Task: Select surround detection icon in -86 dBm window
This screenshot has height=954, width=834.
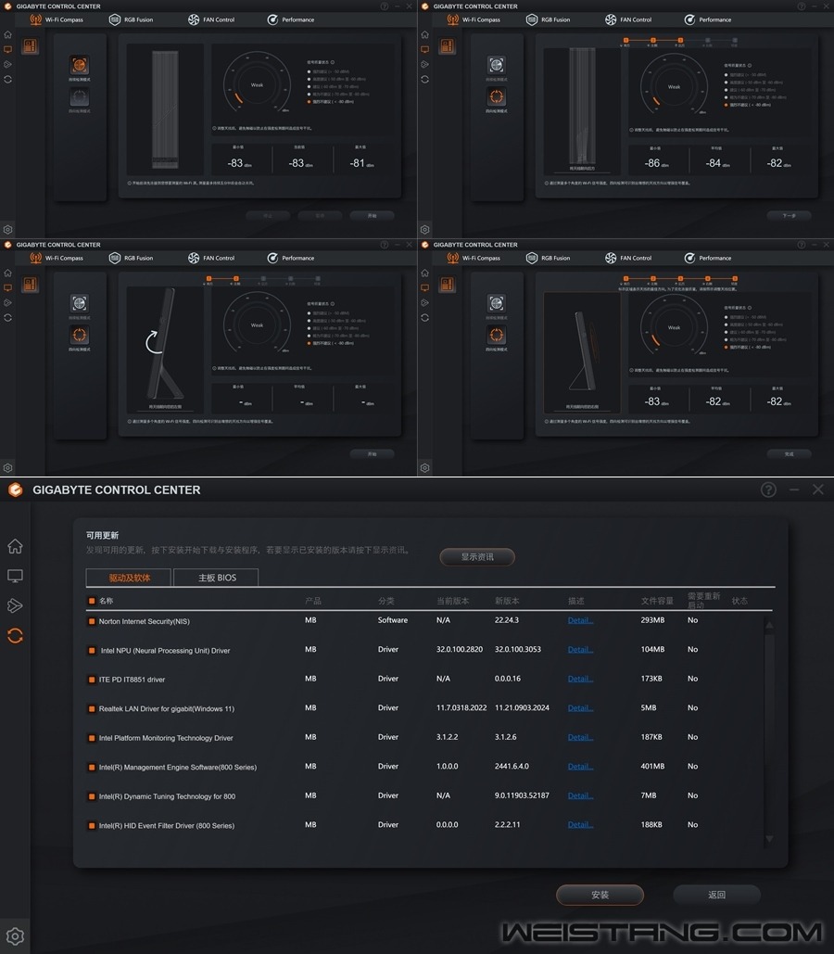Action: 497,65
